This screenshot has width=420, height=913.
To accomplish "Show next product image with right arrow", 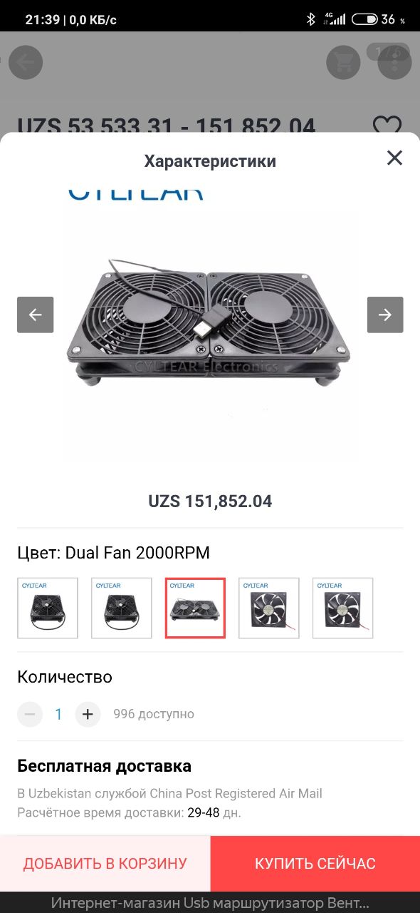I will click(x=385, y=315).
